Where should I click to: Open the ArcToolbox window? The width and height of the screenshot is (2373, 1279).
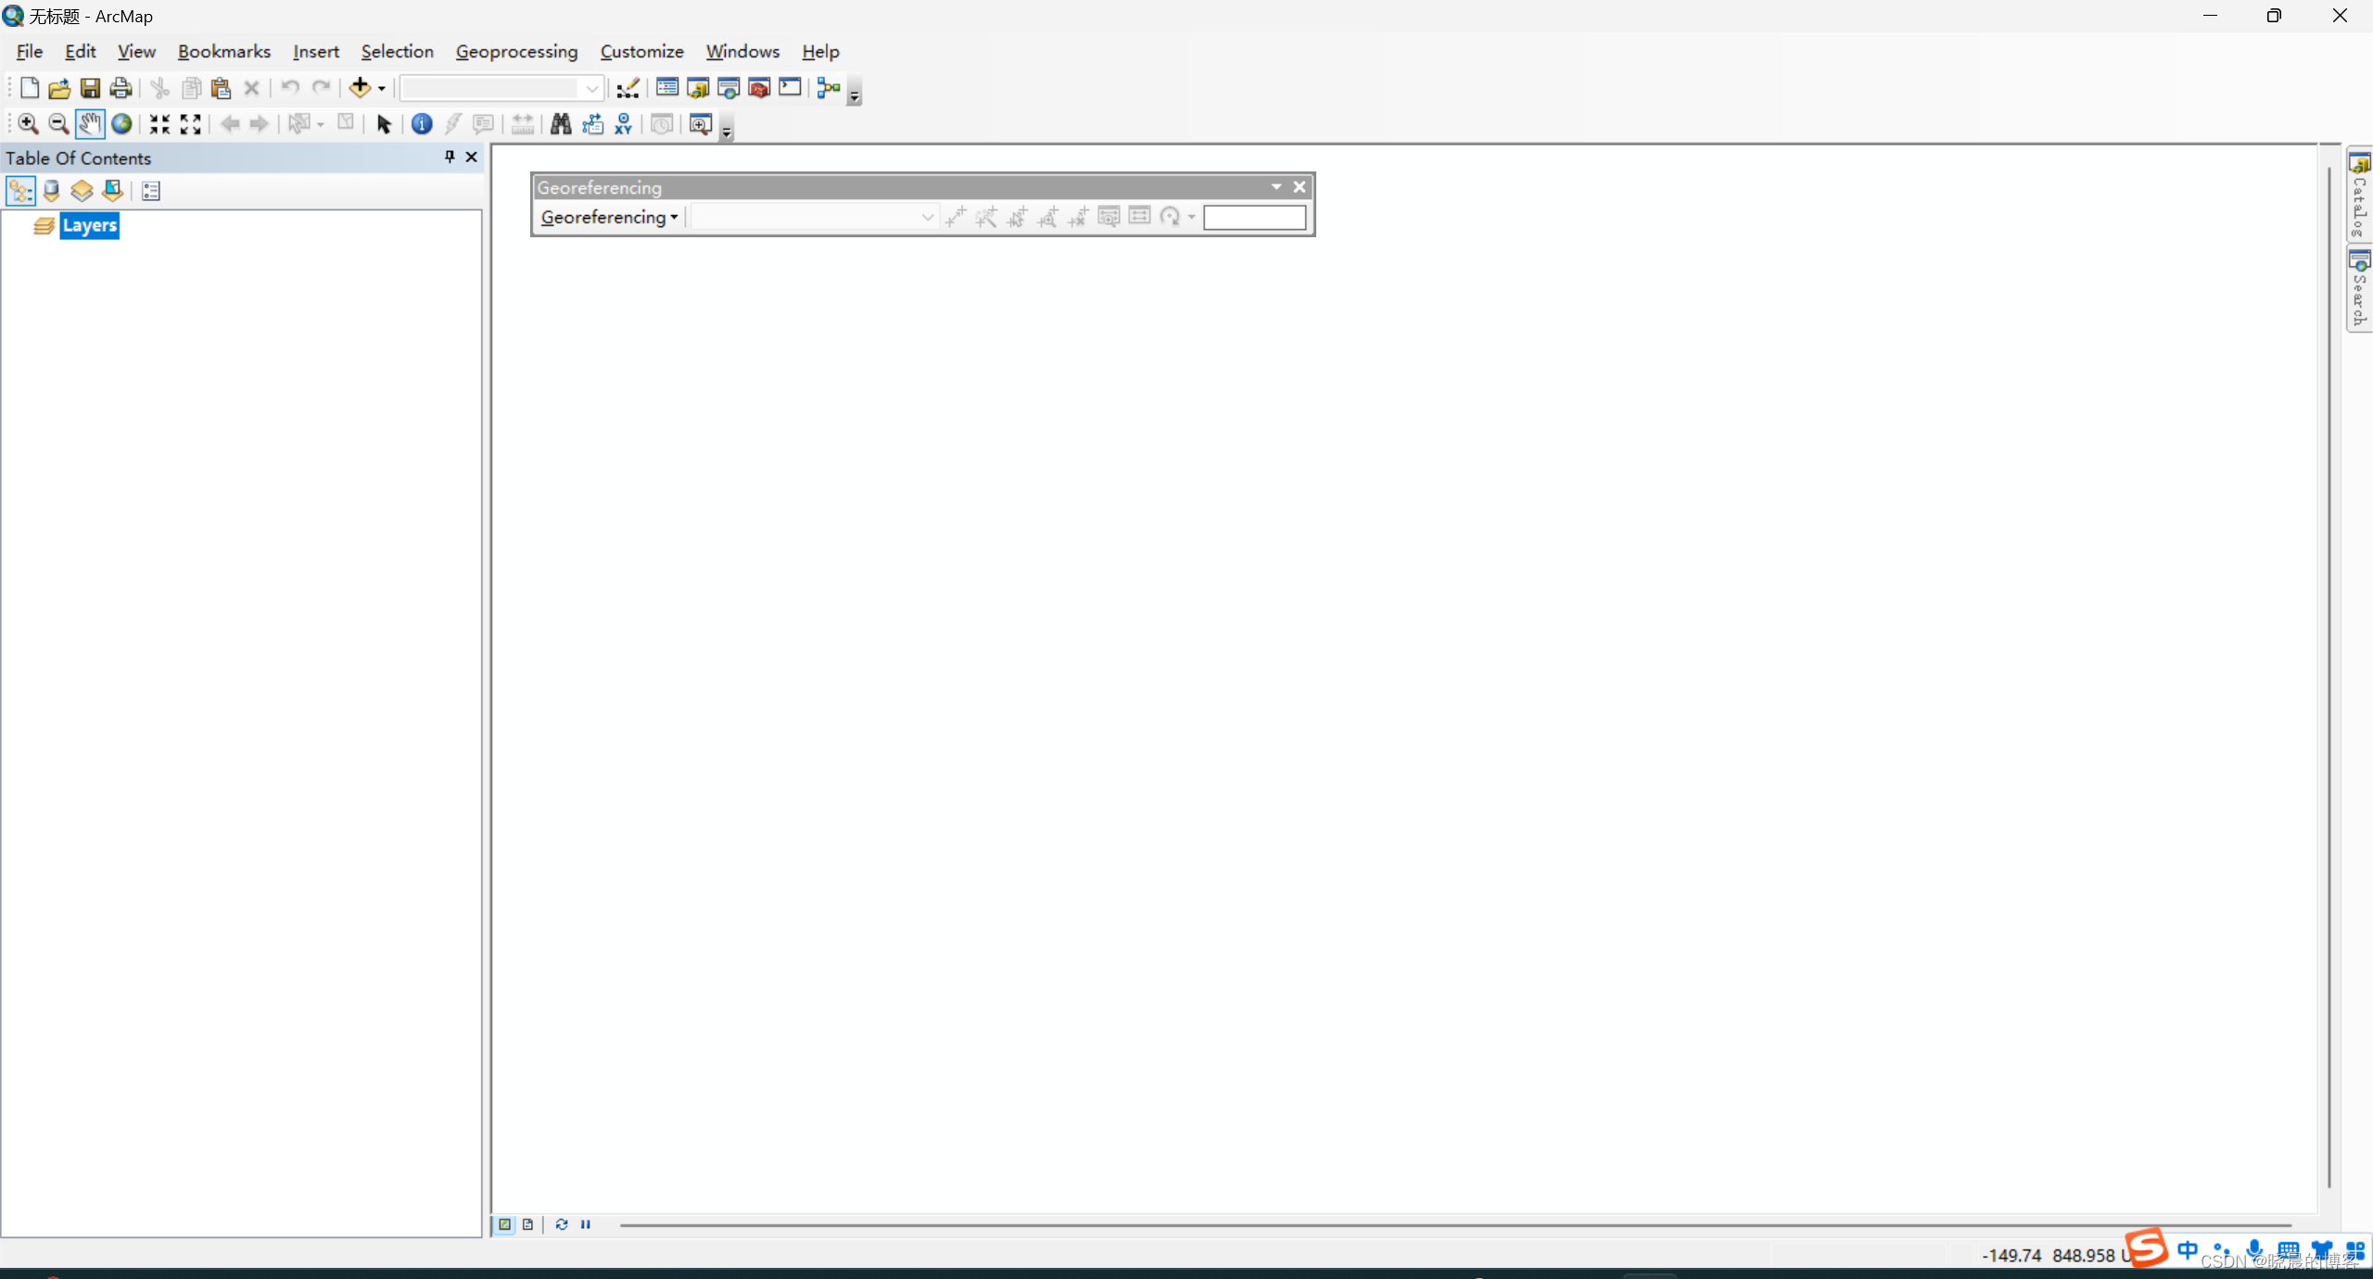pyautogui.click(x=759, y=88)
